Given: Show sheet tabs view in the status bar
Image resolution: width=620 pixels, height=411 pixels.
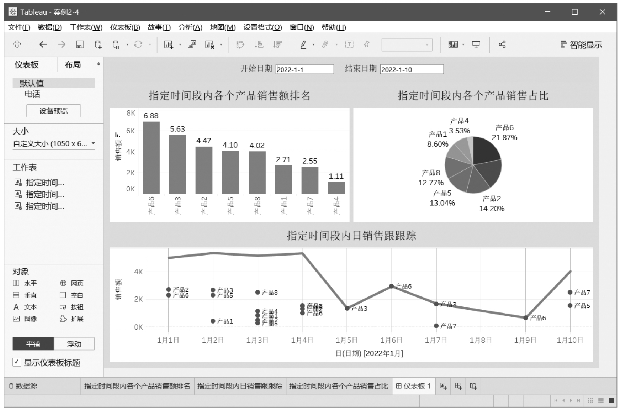Looking at the screenshot, I should click(x=611, y=401).
